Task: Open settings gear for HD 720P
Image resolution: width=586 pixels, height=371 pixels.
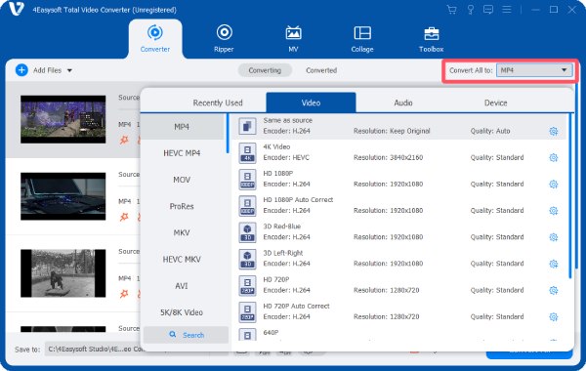Action: pyautogui.click(x=554, y=290)
